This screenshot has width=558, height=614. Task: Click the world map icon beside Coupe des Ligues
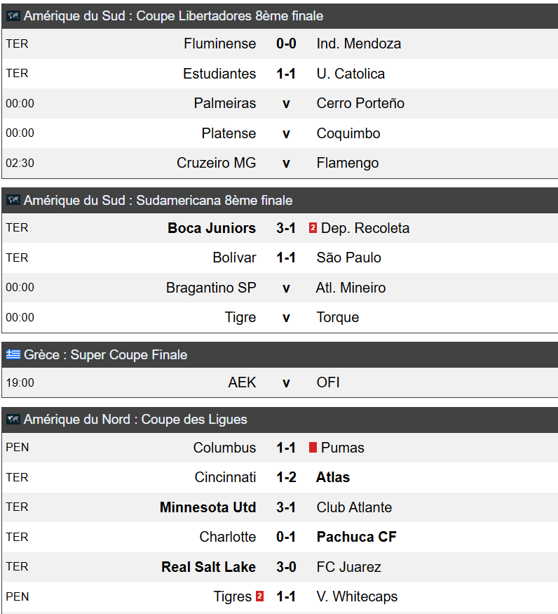[13, 420]
